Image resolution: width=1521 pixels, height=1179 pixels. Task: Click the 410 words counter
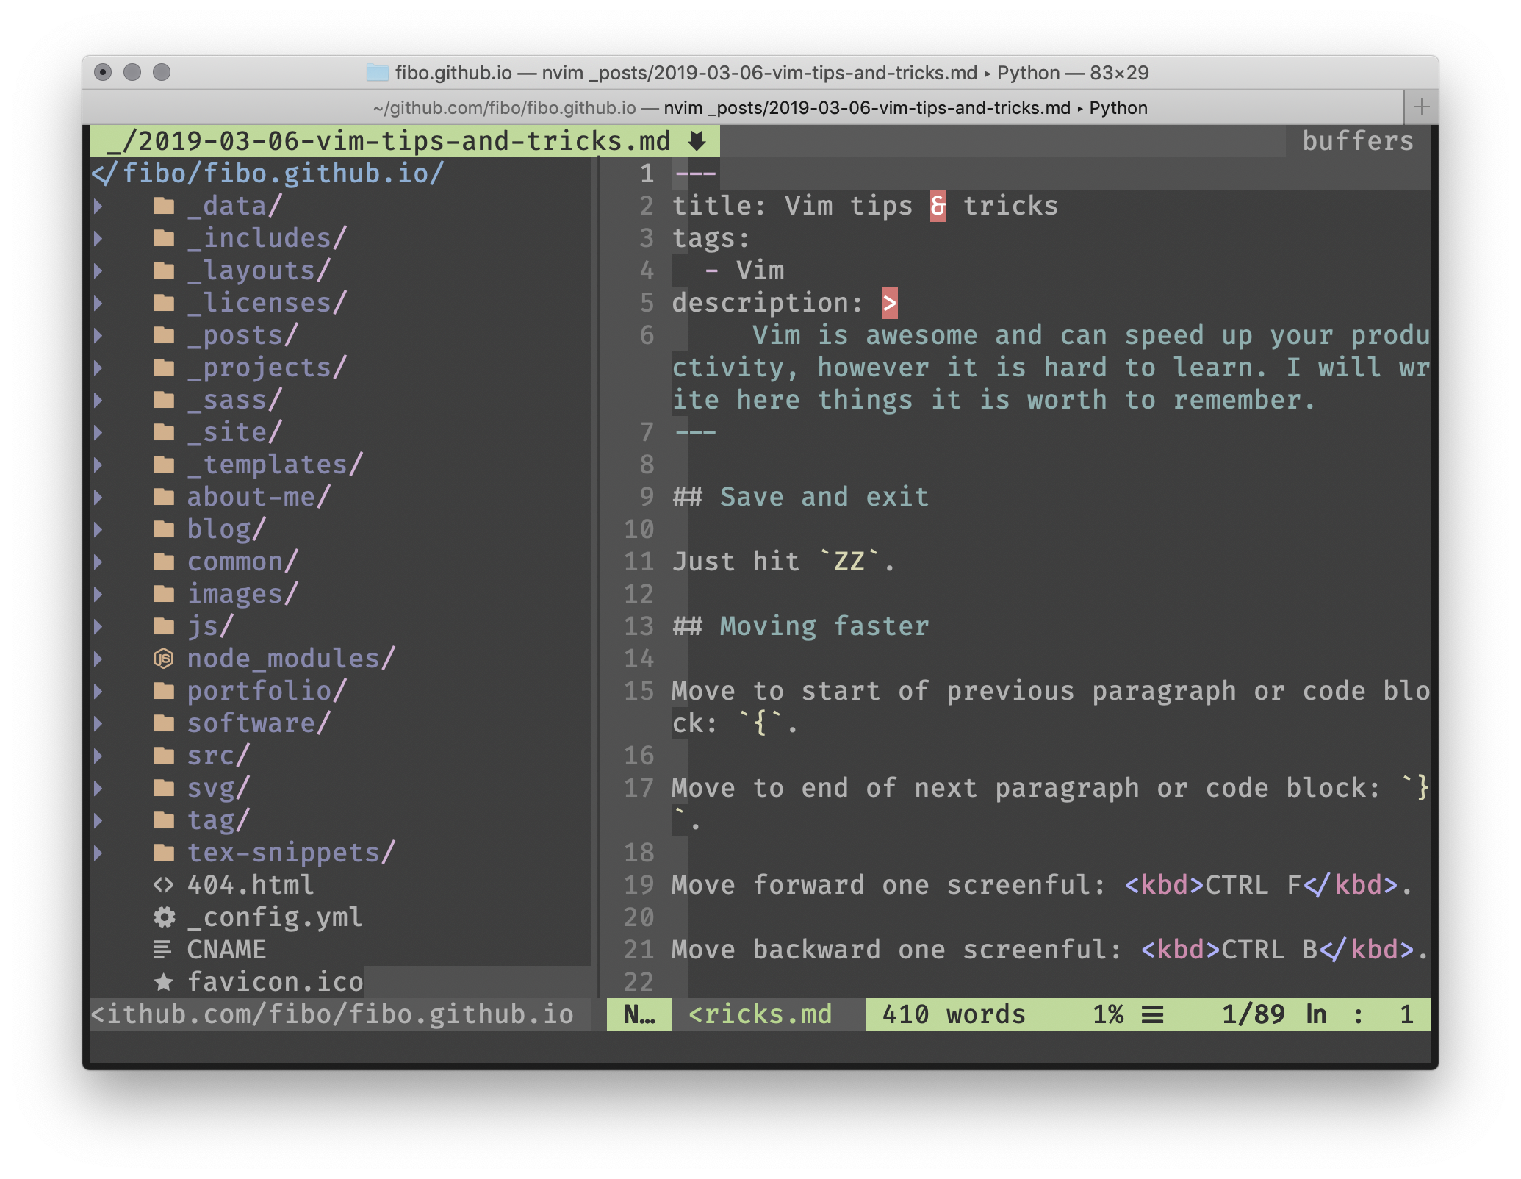(953, 1014)
